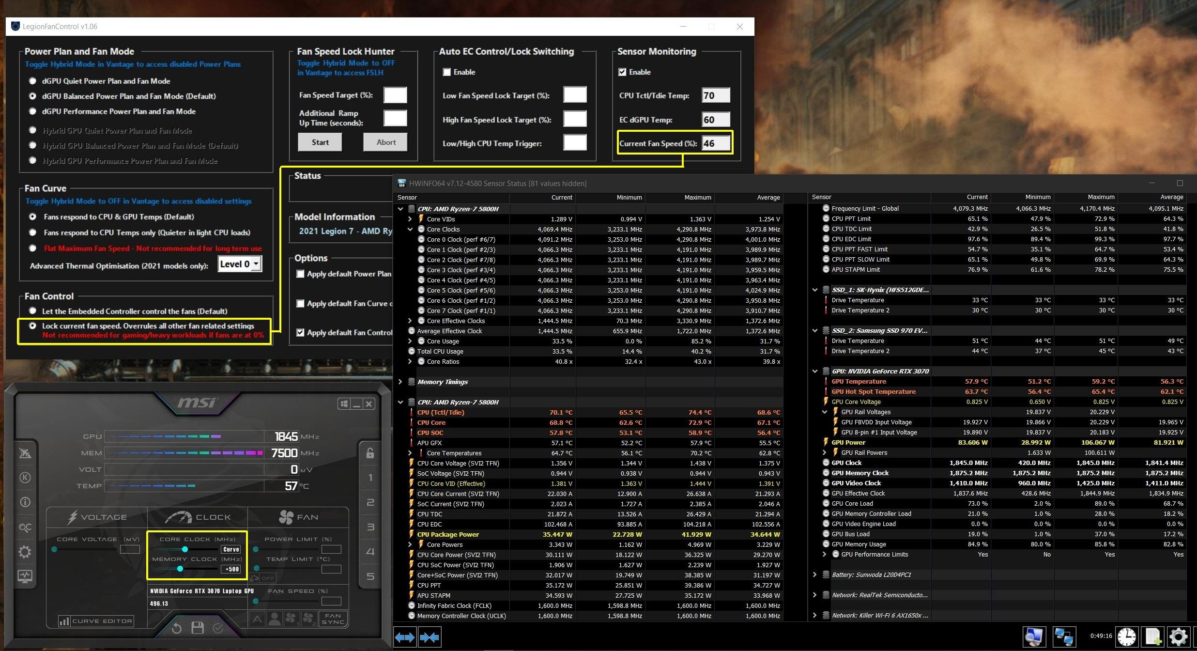Check Apply default Fan Curve option
This screenshot has height=651, width=1197.
tap(301, 304)
